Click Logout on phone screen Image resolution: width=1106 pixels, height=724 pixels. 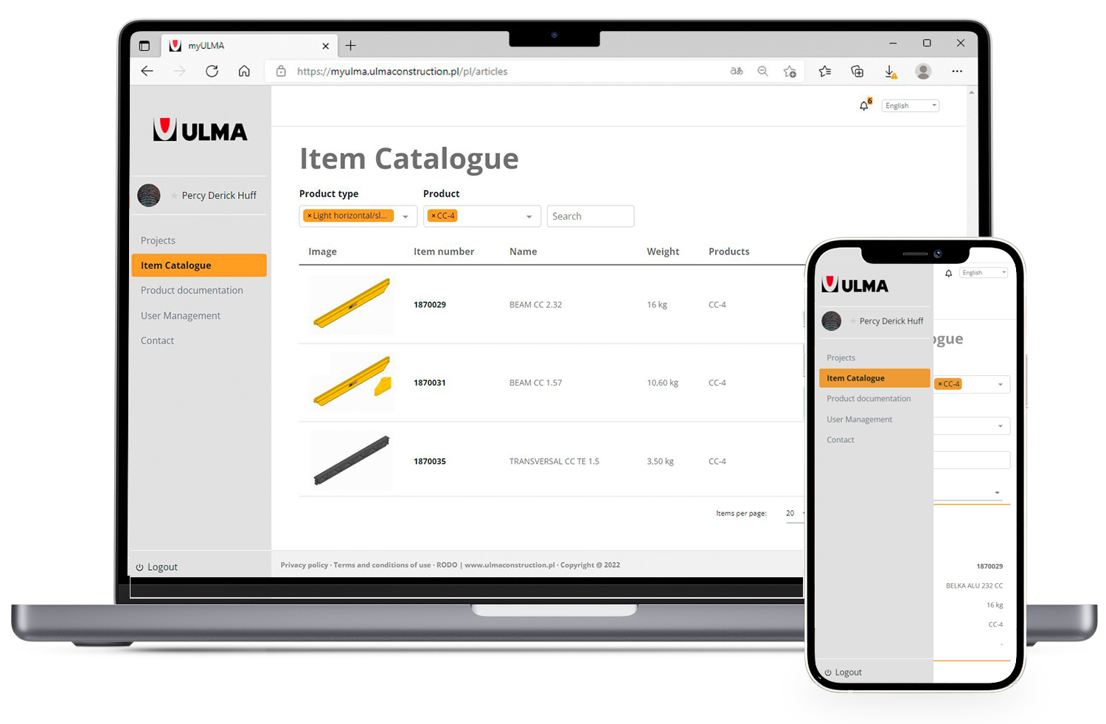click(843, 672)
